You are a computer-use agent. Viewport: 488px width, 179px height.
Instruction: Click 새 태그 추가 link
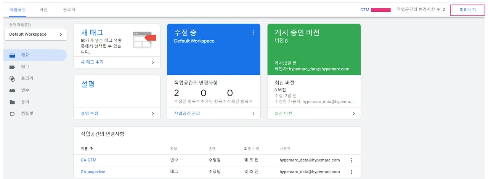tap(92, 62)
